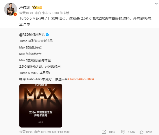Repost using the share arrow icon
Image resolution: width=159 pixels, height=135 pixels.
104,132
